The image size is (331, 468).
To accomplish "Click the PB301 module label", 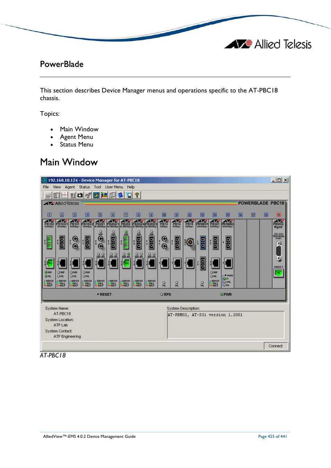I will [215, 224].
